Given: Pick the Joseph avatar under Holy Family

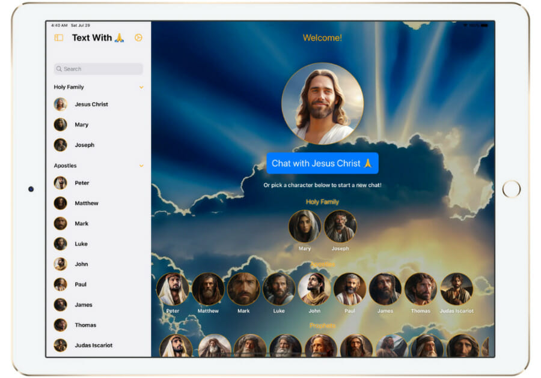Looking at the screenshot, I should [x=340, y=226].
